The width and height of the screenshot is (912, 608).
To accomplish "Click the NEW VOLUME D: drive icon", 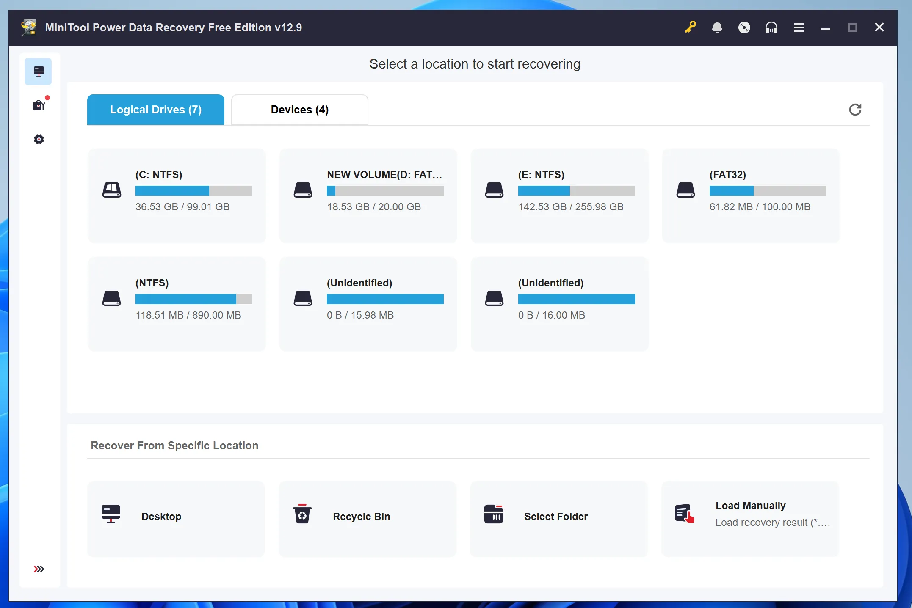I will pyautogui.click(x=303, y=190).
